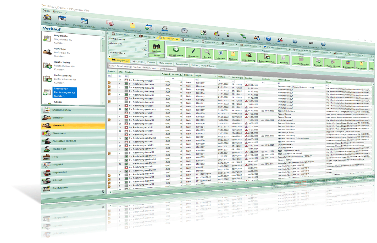
Task: Click the result limit field showing 100
Action: [x=142, y=50]
